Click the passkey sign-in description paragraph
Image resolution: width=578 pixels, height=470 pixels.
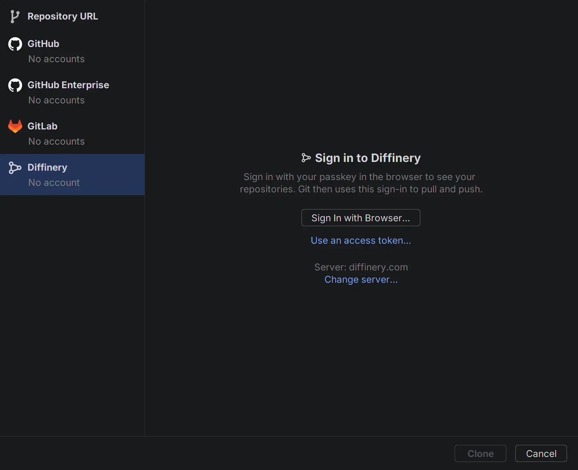point(361,183)
